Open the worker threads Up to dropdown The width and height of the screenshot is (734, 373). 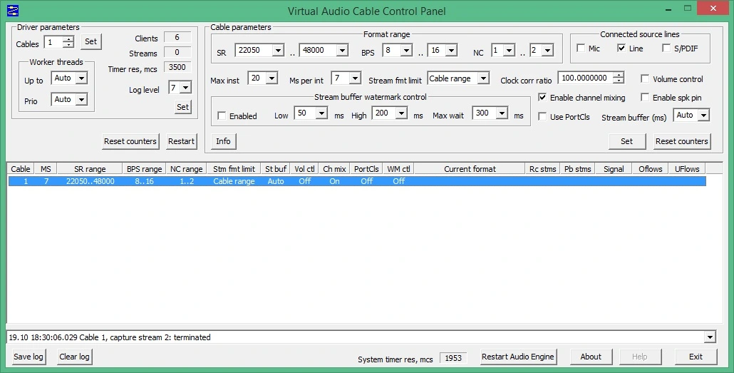click(x=81, y=78)
